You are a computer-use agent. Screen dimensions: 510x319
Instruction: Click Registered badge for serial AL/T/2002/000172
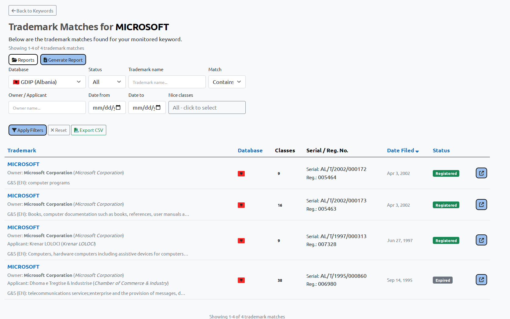(x=446, y=173)
